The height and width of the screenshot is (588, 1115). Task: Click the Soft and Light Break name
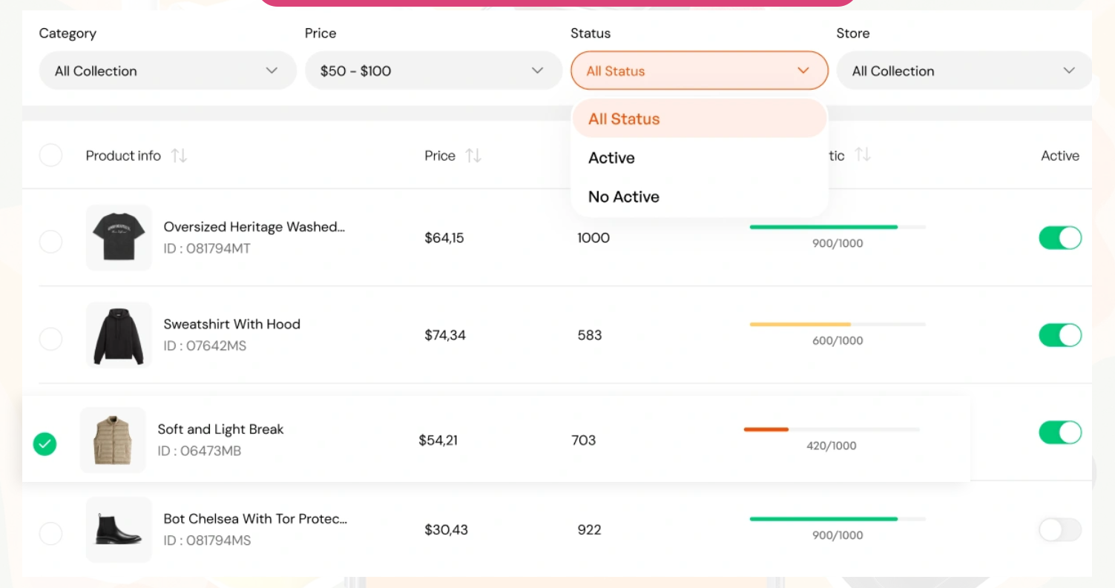pyautogui.click(x=220, y=429)
